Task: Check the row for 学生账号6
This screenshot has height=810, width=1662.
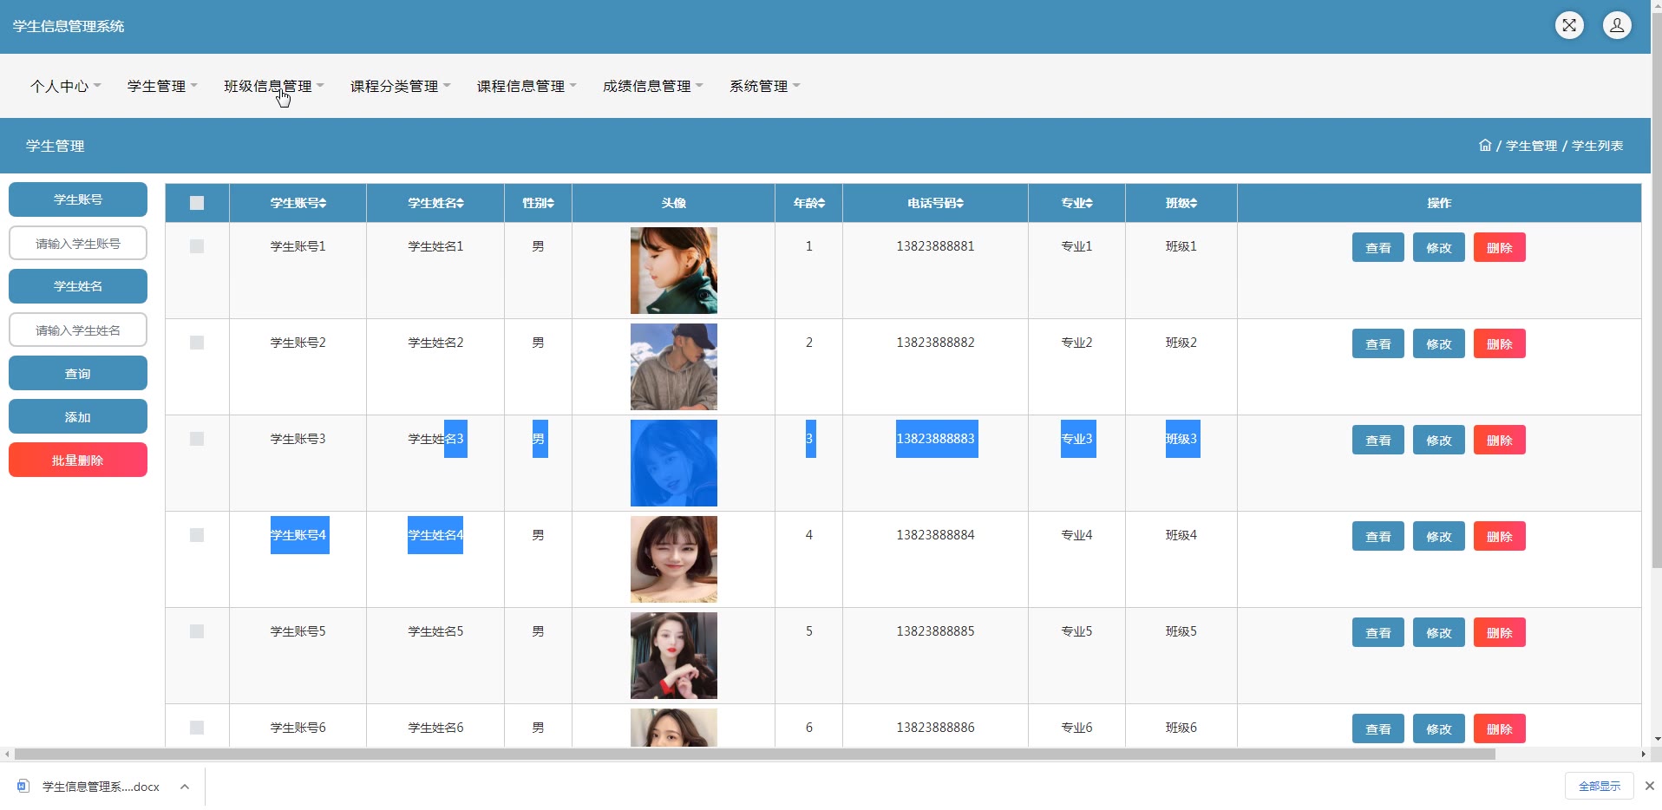Action: coord(197,728)
